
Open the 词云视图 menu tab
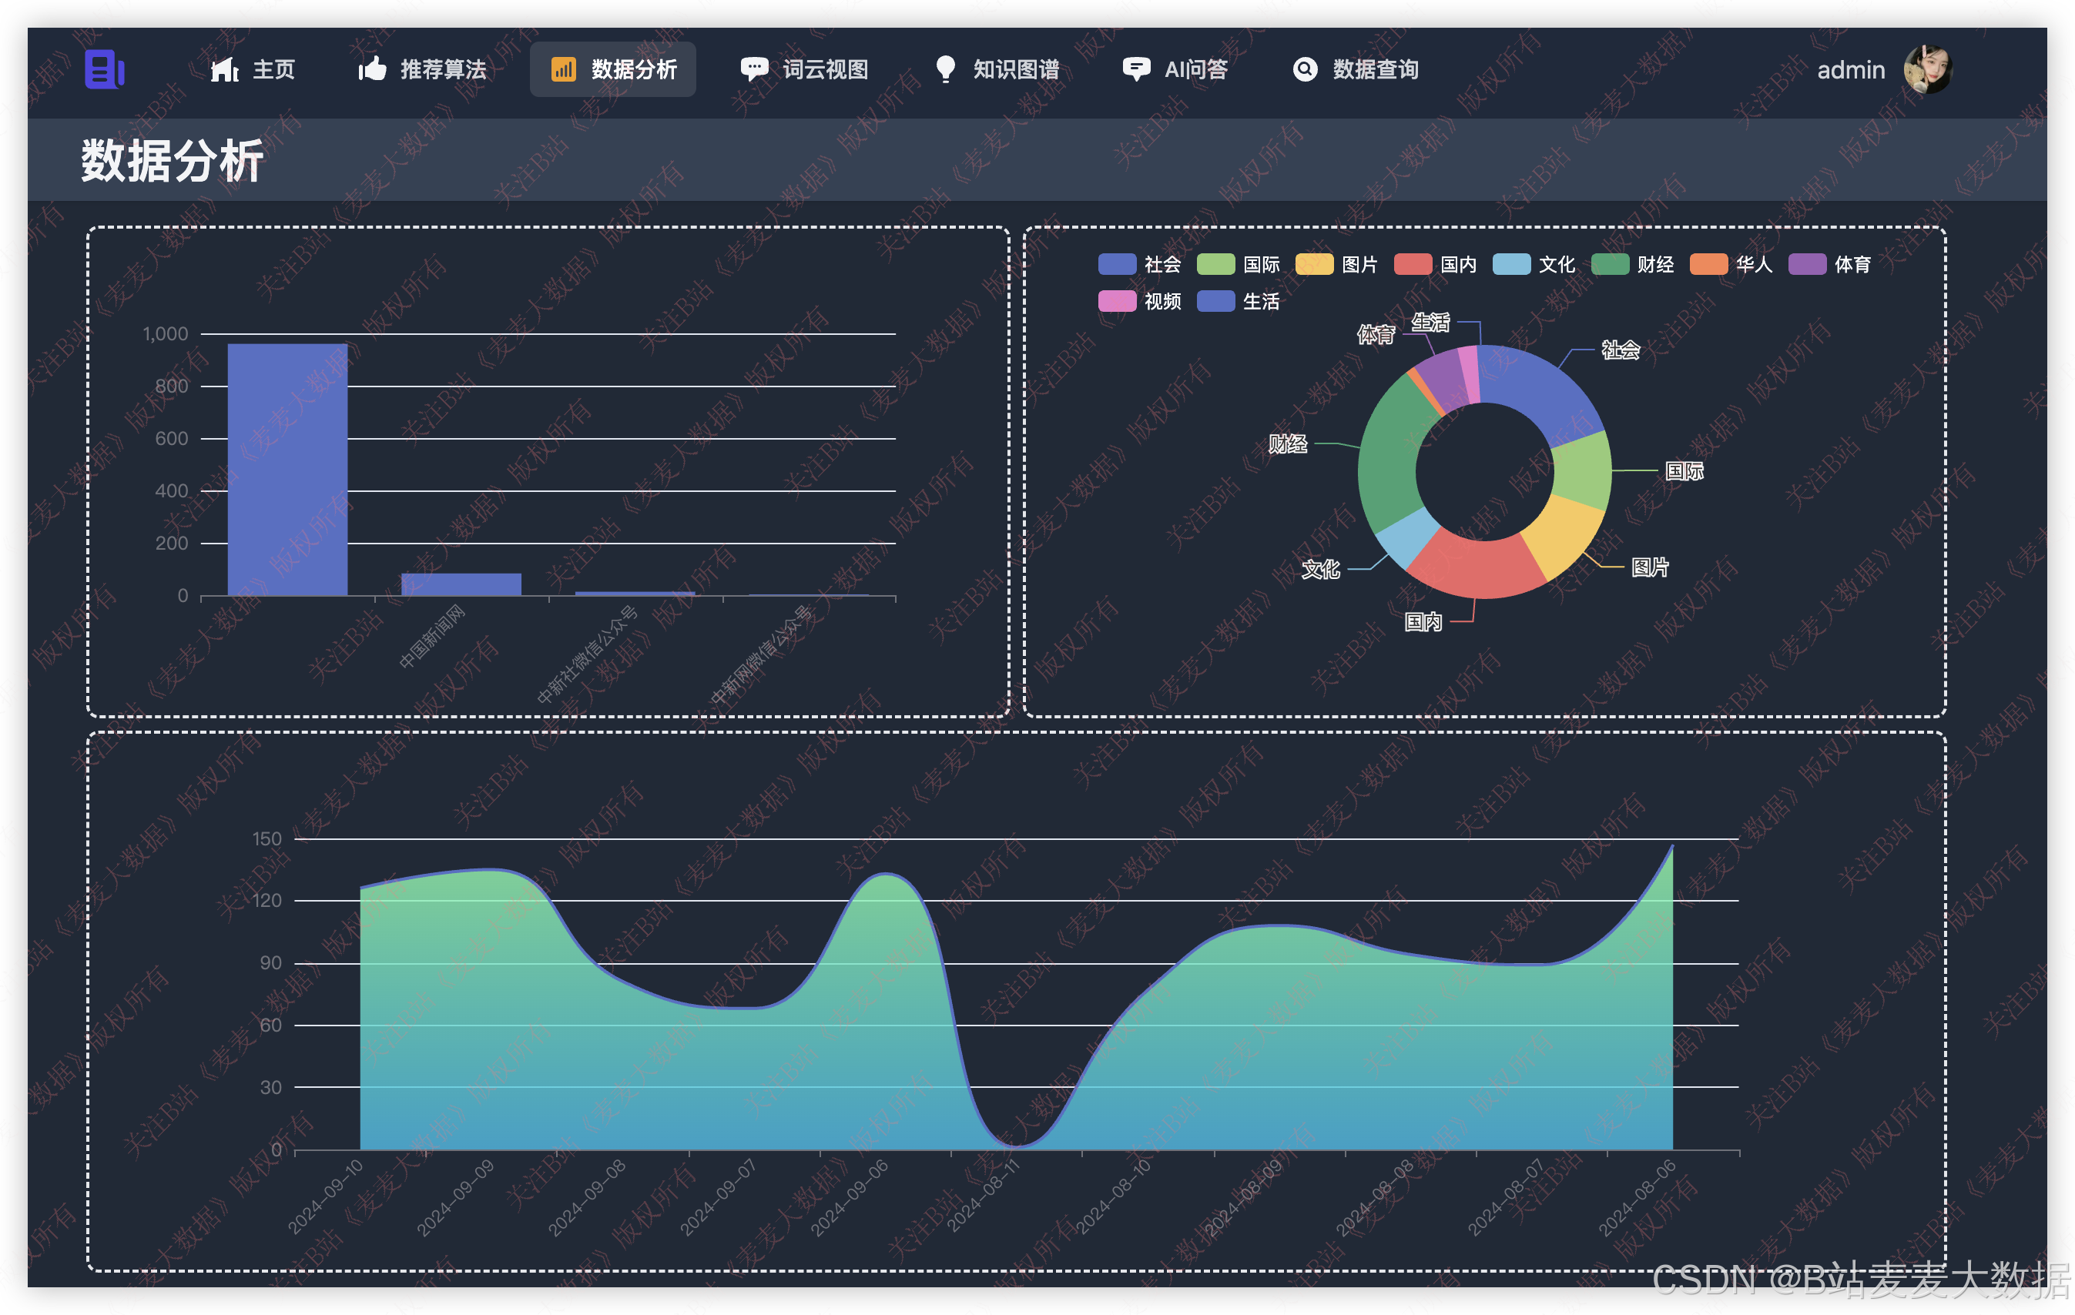825,69
